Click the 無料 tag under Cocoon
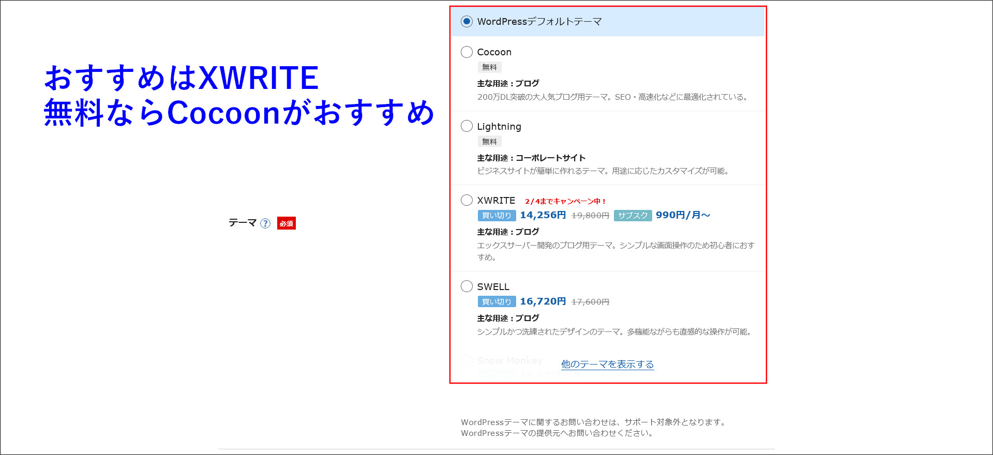Screen dimensions: 993x455 [x=489, y=67]
